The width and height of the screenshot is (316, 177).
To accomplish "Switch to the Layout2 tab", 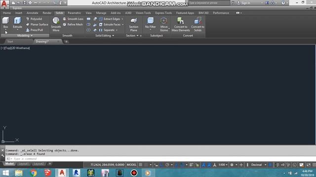I will pyautogui.click(x=39, y=164).
